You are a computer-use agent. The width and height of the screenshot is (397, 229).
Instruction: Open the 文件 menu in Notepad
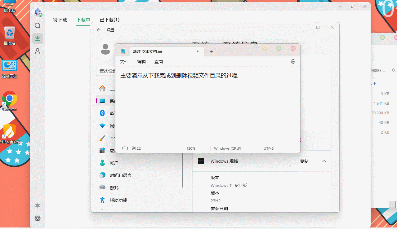point(124,62)
